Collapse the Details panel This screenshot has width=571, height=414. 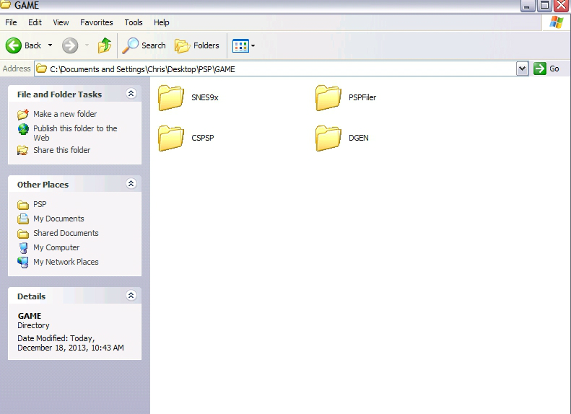point(131,296)
